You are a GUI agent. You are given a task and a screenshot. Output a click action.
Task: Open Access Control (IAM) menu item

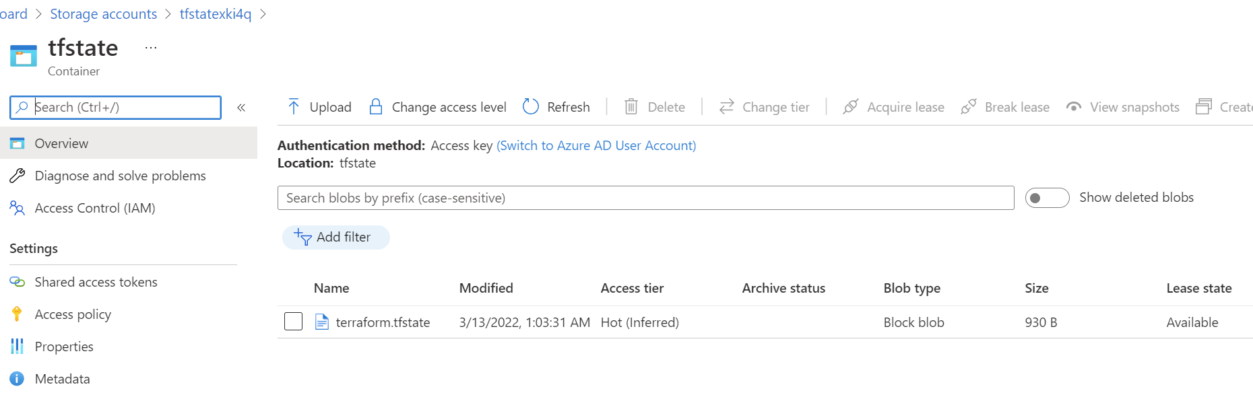(95, 208)
